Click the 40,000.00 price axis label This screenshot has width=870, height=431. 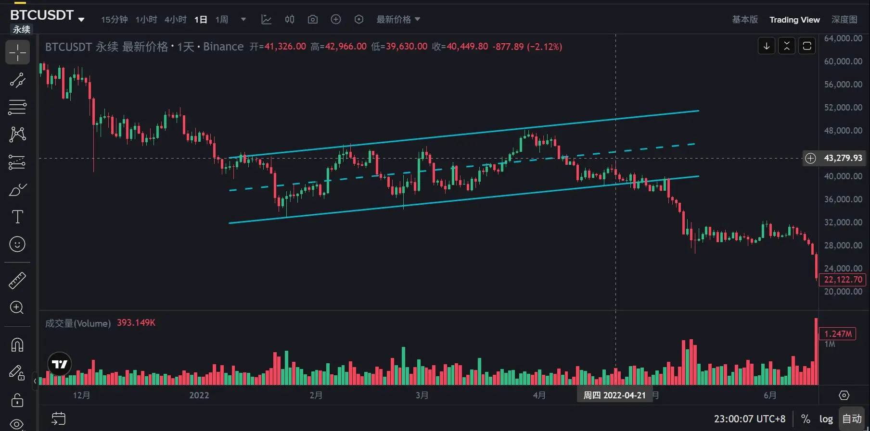(843, 176)
